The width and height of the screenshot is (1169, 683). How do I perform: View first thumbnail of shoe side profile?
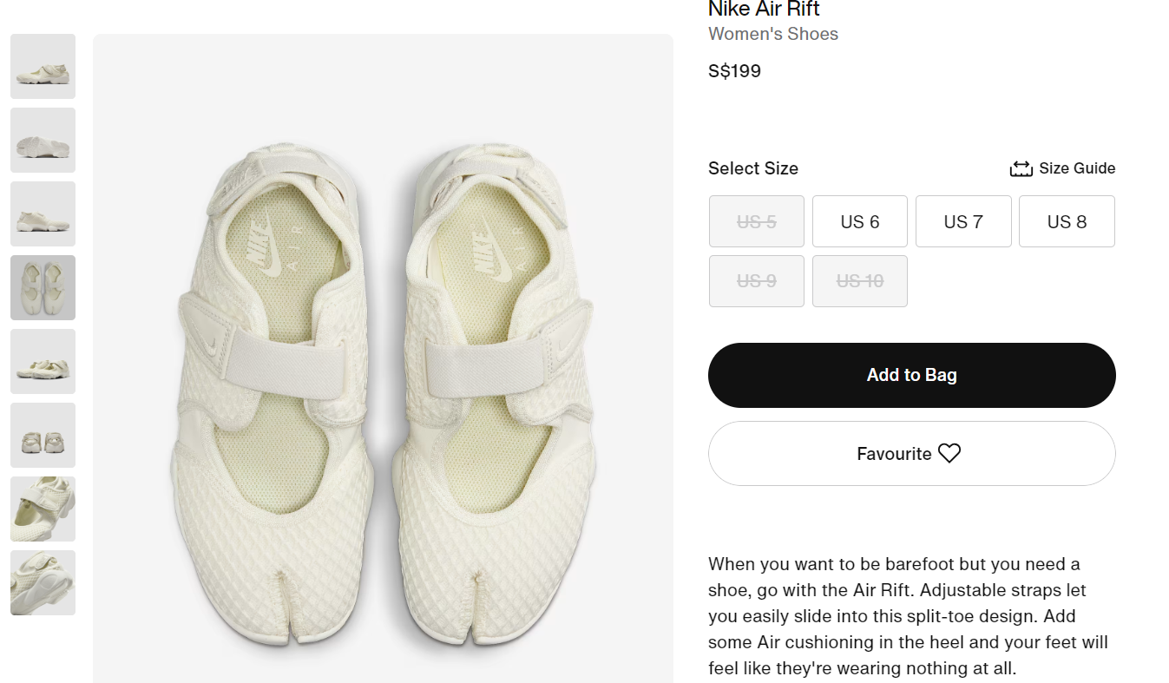click(x=43, y=66)
